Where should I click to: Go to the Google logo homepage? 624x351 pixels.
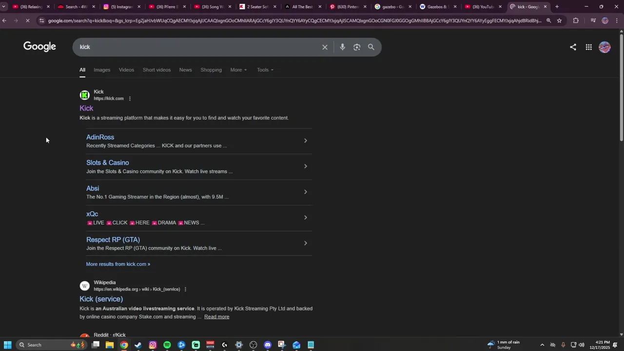(x=39, y=47)
